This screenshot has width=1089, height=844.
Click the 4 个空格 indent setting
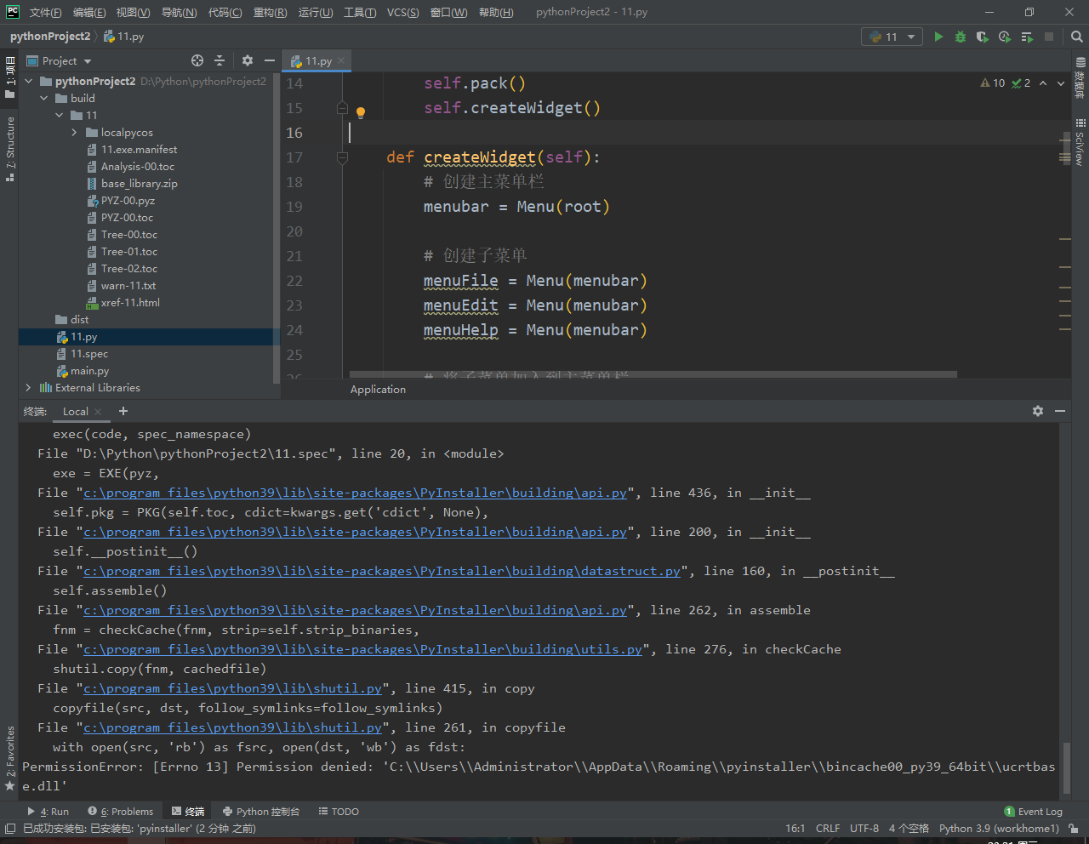click(909, 828)
